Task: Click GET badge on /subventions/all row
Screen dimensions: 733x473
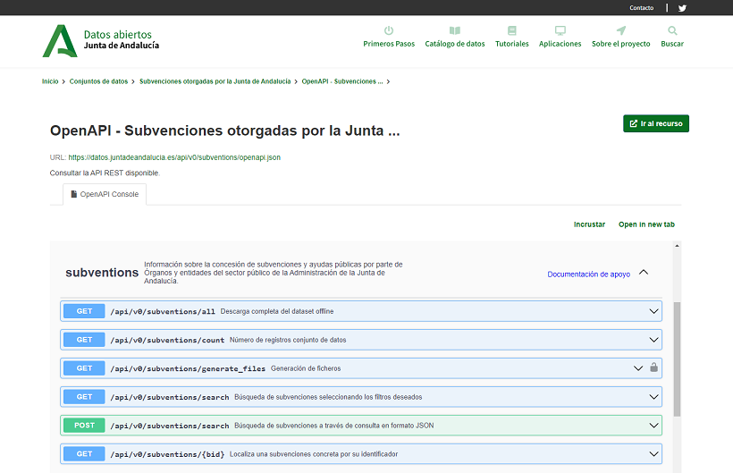Action: [84, 311]
